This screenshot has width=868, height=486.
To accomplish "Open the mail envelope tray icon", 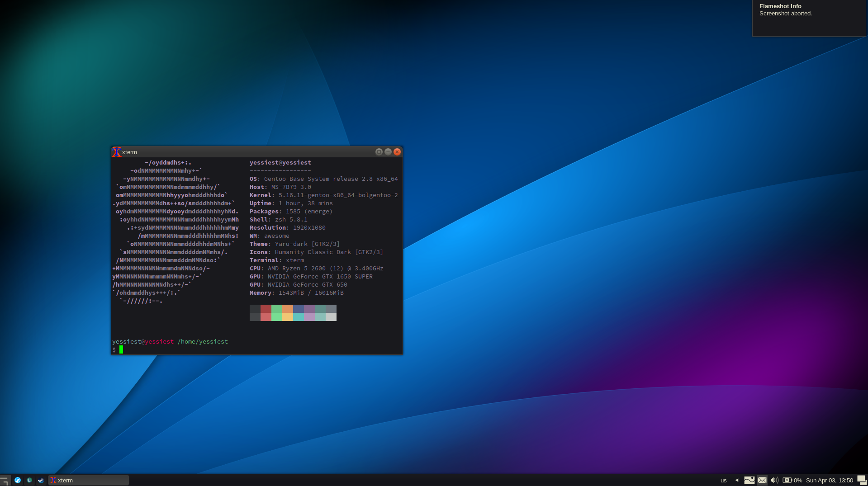I will click(762, 480).
